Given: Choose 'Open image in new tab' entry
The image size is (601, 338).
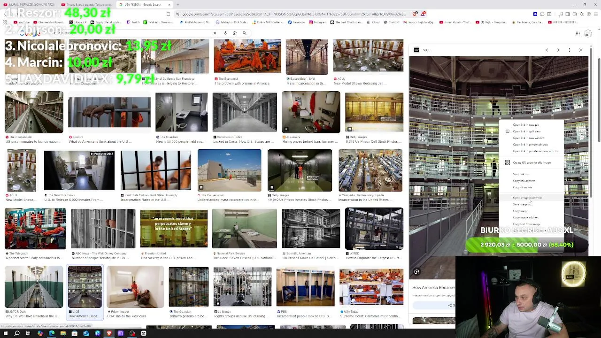Looking at the screenshot, I should [x=531, y=198].
